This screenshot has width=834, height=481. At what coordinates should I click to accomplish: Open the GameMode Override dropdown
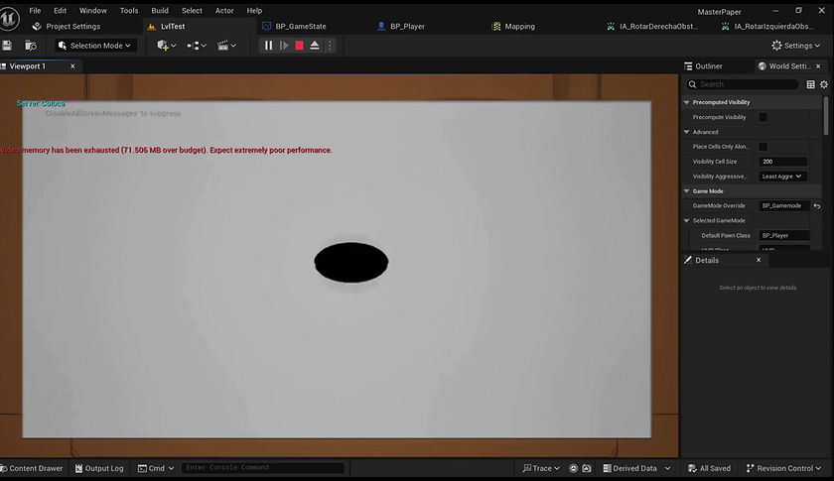pos(784,205)
